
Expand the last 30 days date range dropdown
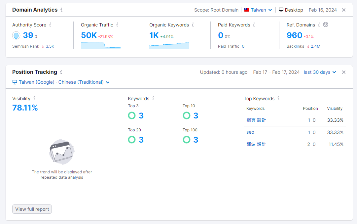[319, 72]
